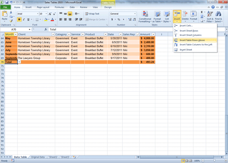Click the Format Painter brush icon

[11, 21]
